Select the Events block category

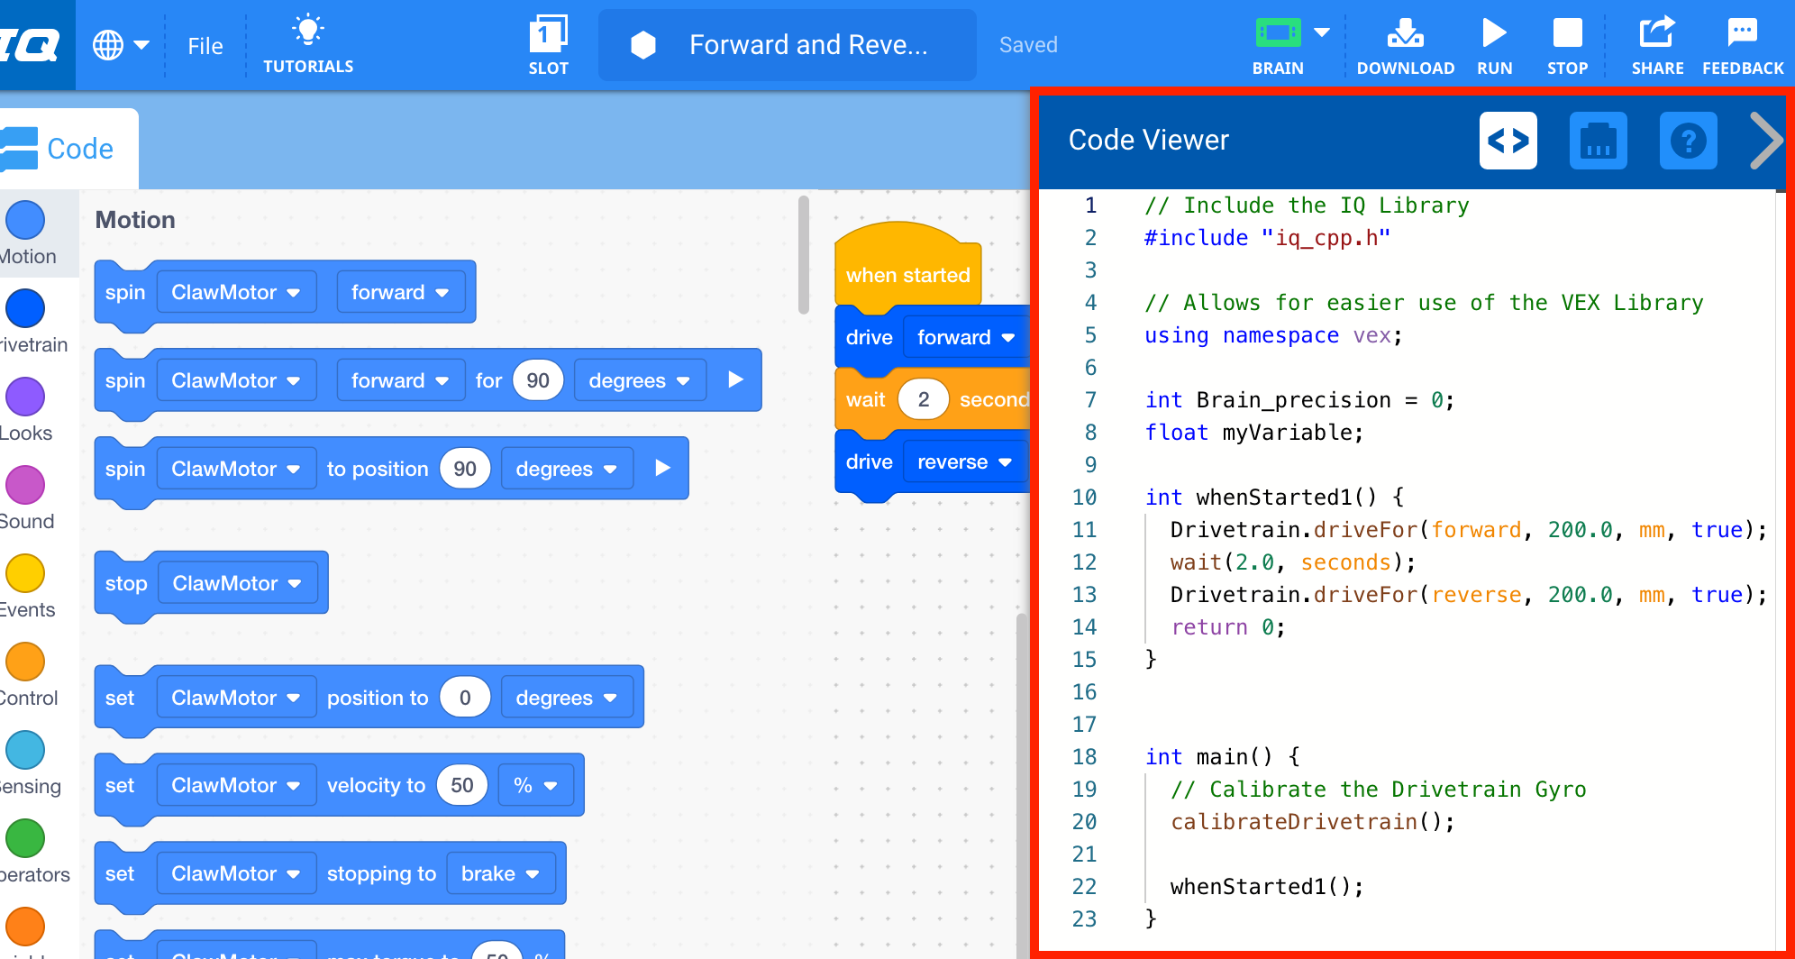[x=25, y=571]
